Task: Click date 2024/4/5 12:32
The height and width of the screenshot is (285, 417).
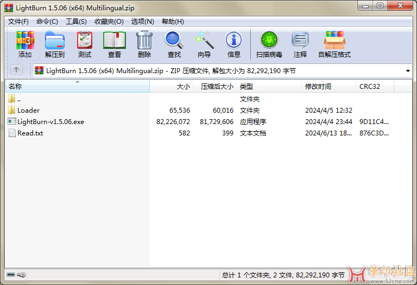Action: 328,111
